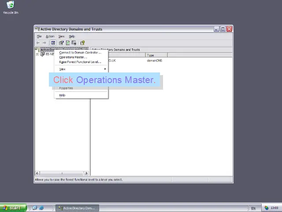The width and height of the screenshot is (282, 212).
Task: Click the tree pane horizontal scrollbar thumb
Action: (x=62, y=173)
